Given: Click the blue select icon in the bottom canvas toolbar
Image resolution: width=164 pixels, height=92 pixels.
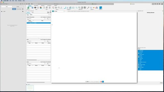Looking at the screenshot, I should click(x=103, y=82).
